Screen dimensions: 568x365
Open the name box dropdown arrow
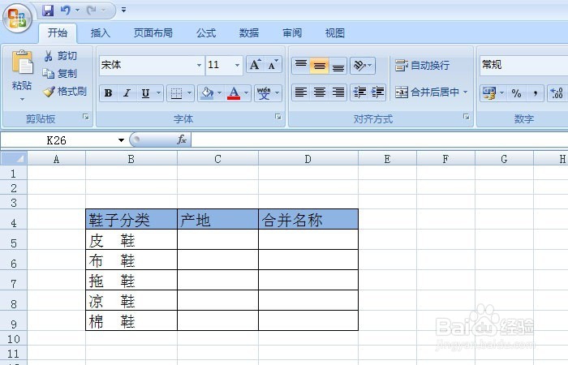point(121,140)
